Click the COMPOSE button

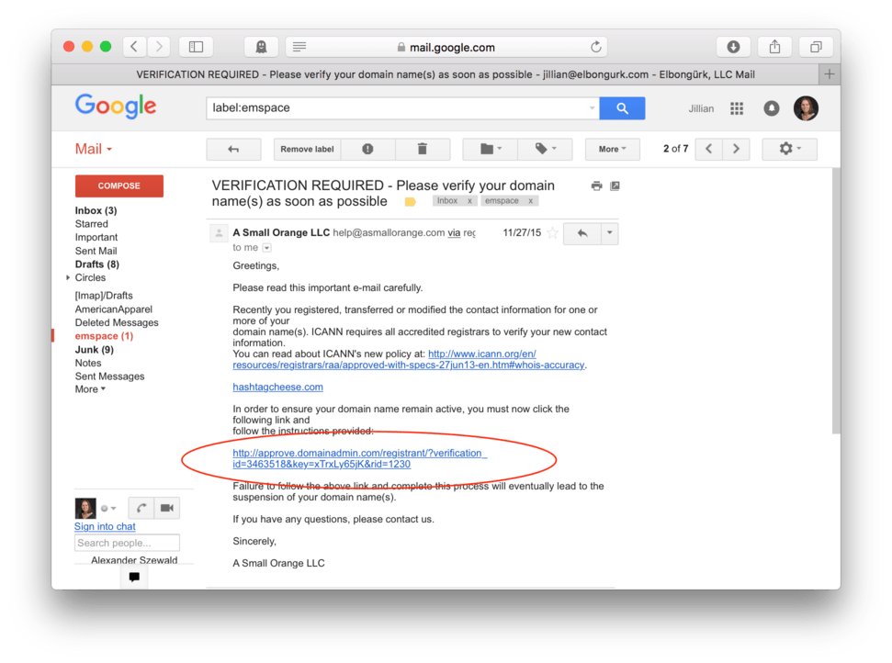click(119, 185)
